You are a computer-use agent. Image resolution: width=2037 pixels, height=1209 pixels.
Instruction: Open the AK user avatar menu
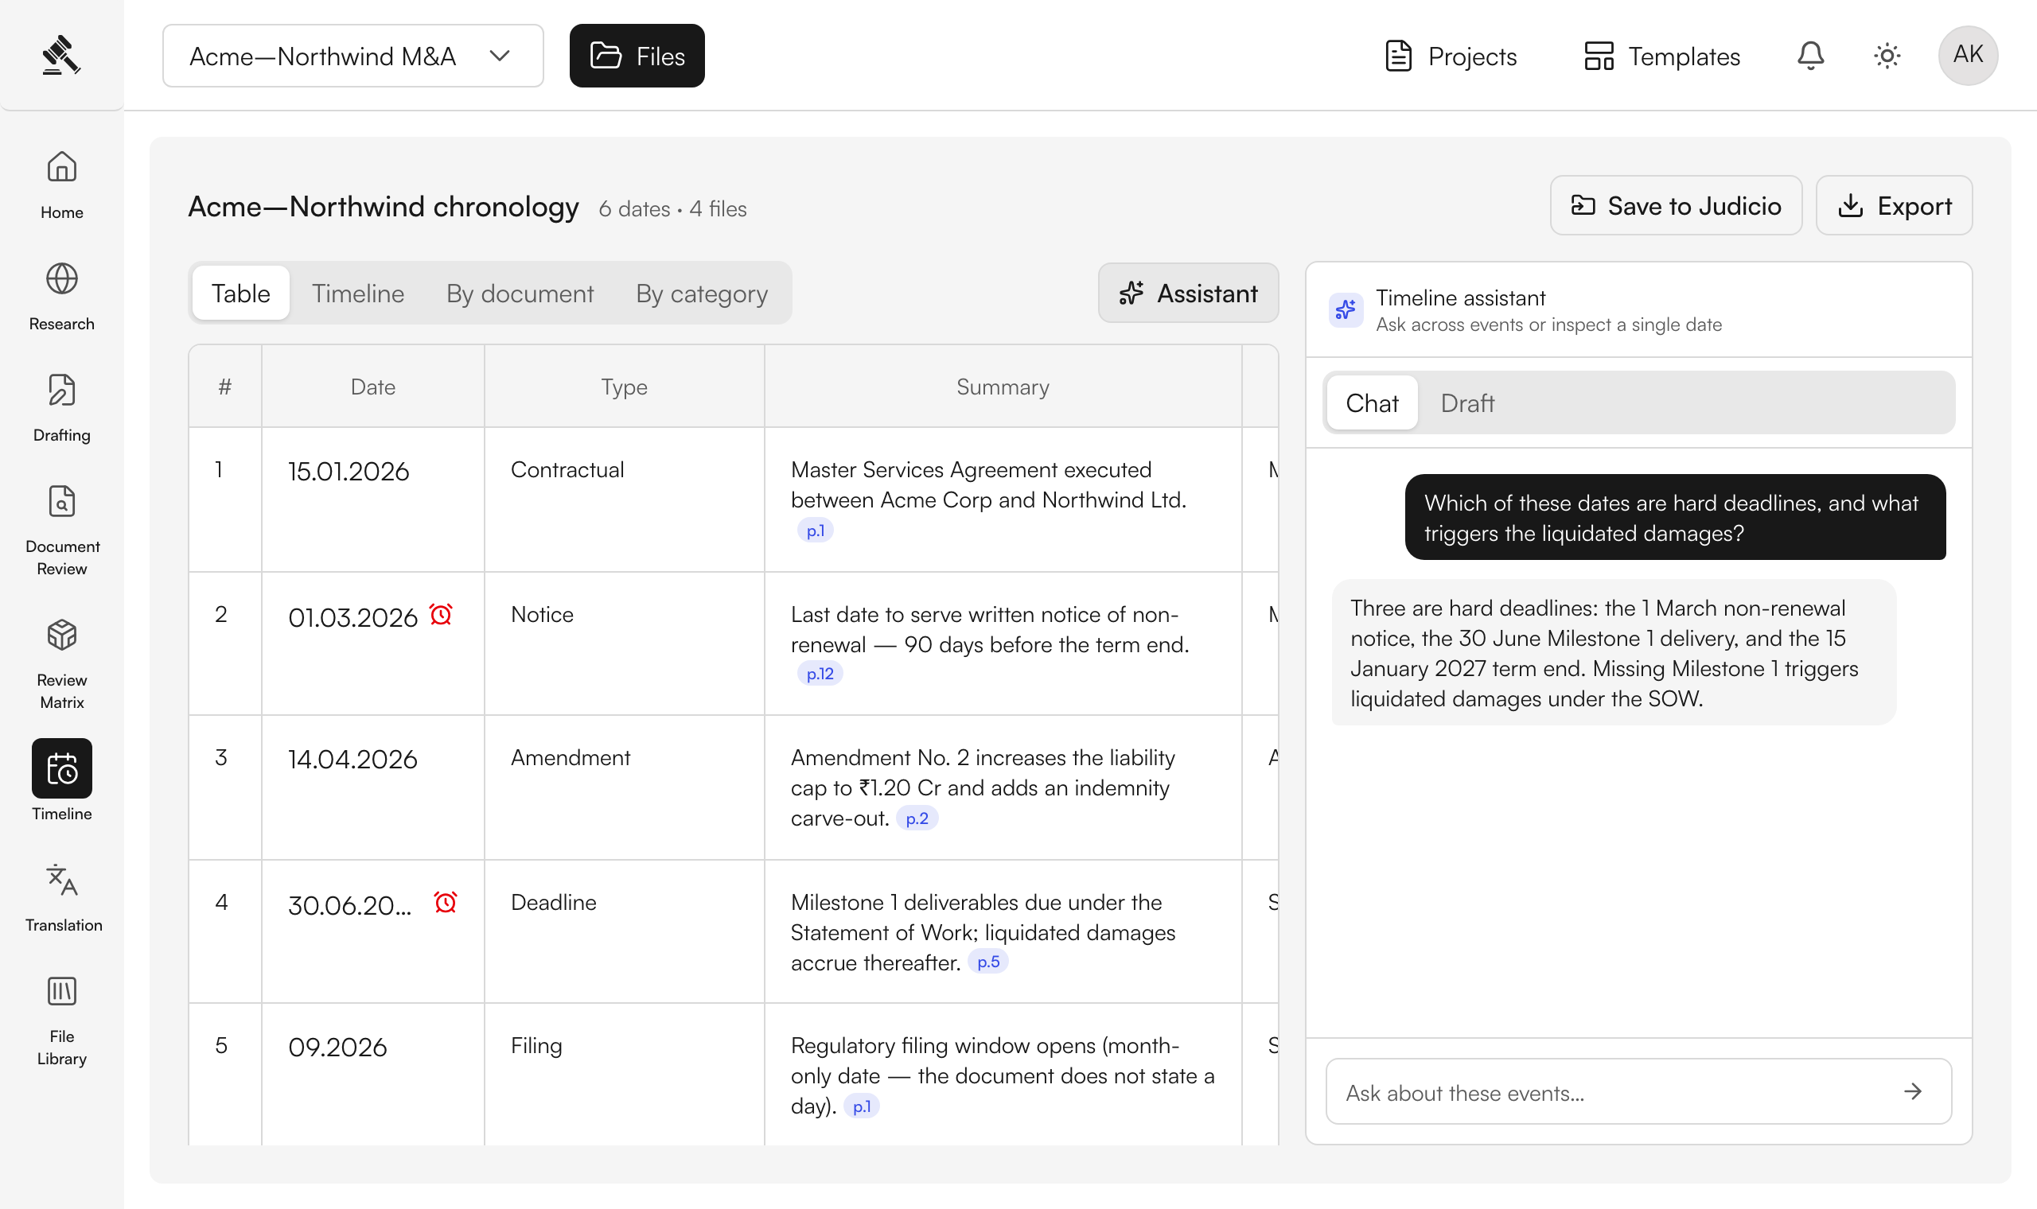[x=1968, y=56]
